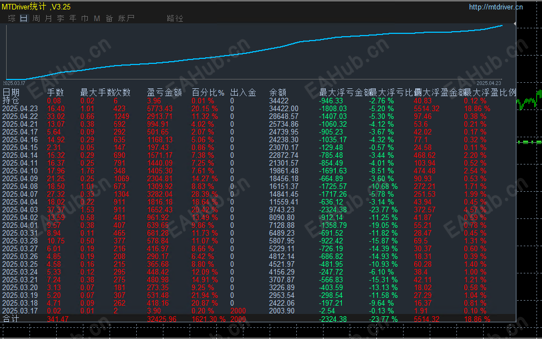This screenshot has width=542, height=339.
Task: Click balance value 2003.90
Action: click(282, 311)
